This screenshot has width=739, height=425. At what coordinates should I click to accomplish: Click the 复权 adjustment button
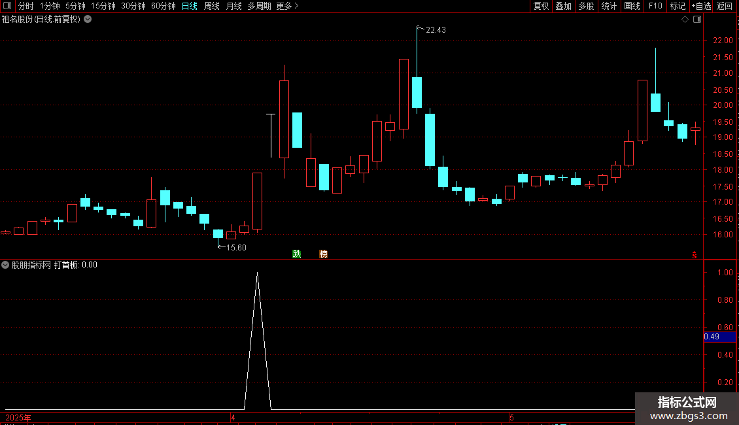coord(541,6)
